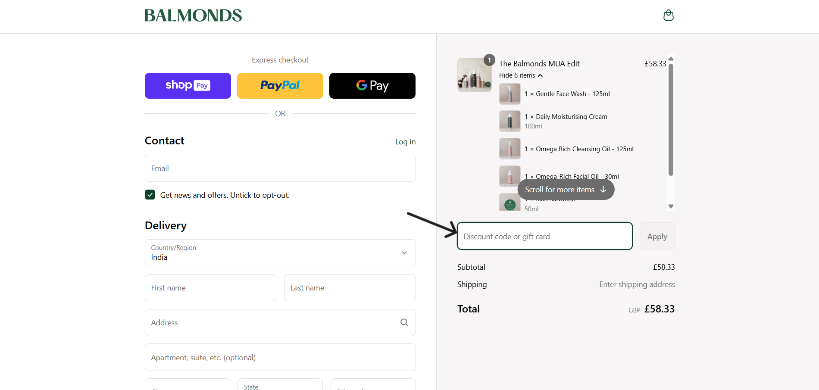Focus the Email input field
The image size is (819, 390).
(280, 168)
